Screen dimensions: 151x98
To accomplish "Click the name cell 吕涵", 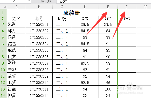I will 16,89.
